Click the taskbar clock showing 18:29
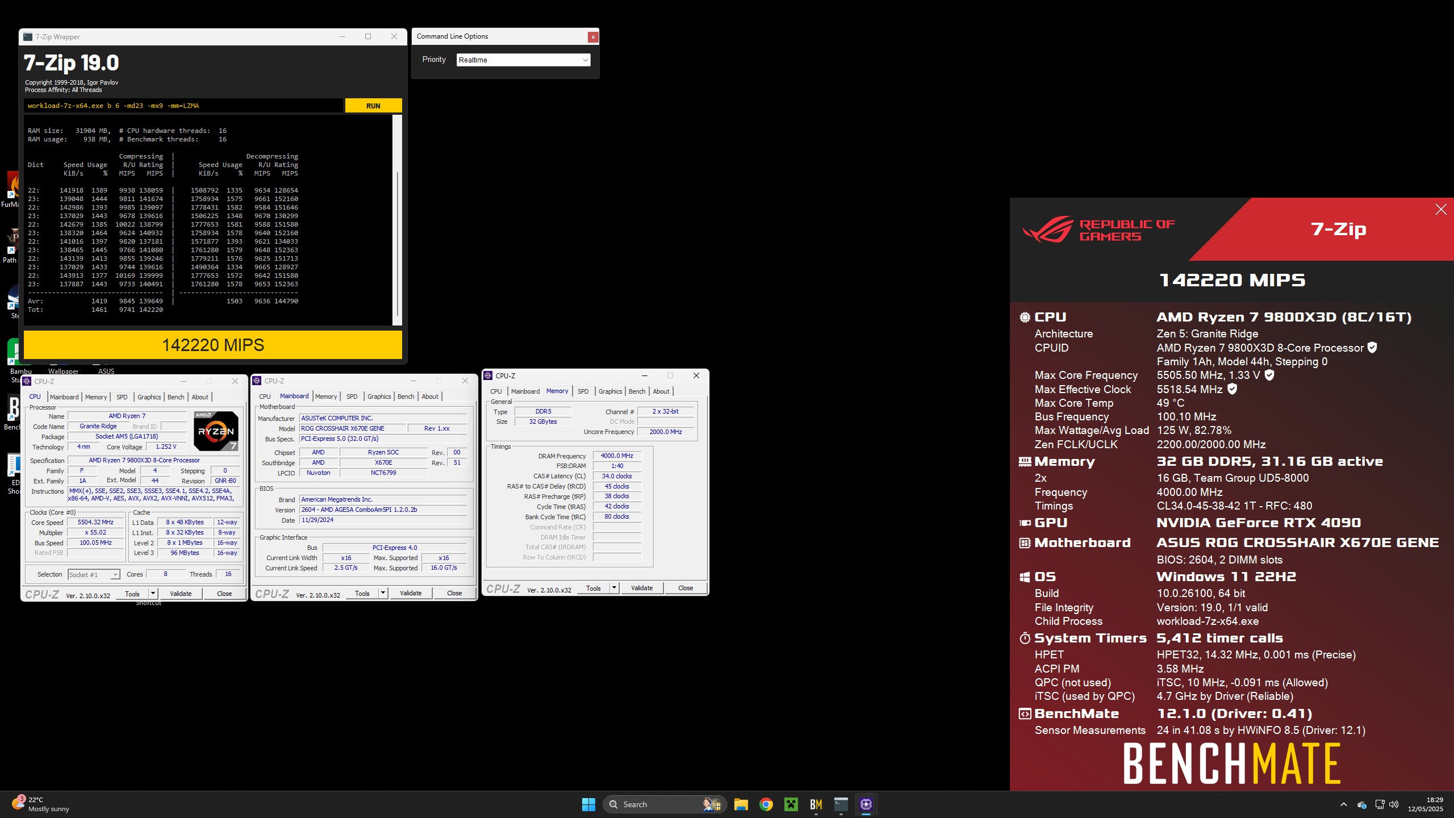This screenshot has width=1454, height=818. [x=1426, y=804]
